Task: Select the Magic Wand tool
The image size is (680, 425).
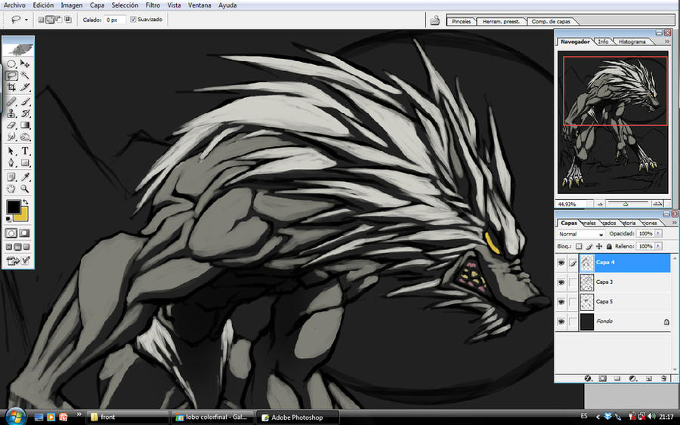Action: [25, 75]
